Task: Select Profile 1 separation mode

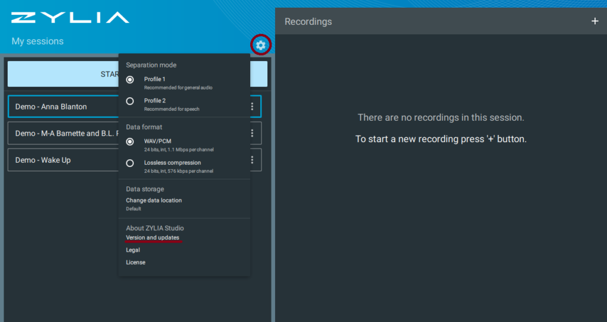Action: click(130, 80)
